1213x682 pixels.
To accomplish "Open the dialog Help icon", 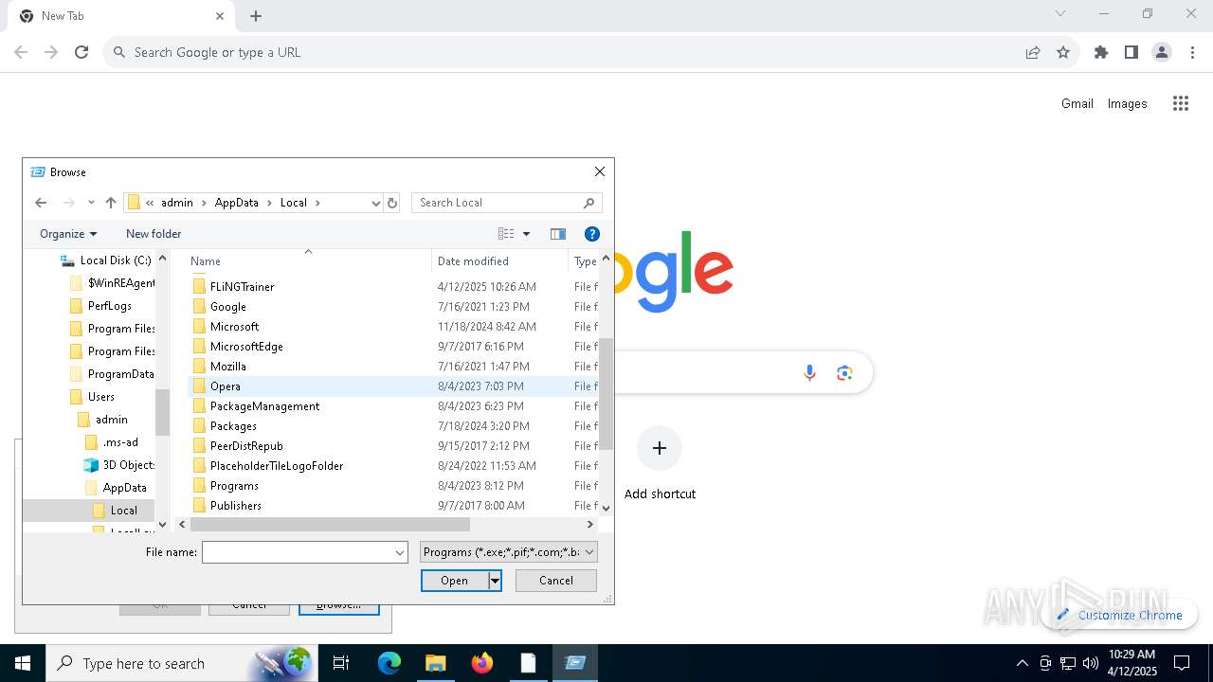I will [x=592, y=234].
